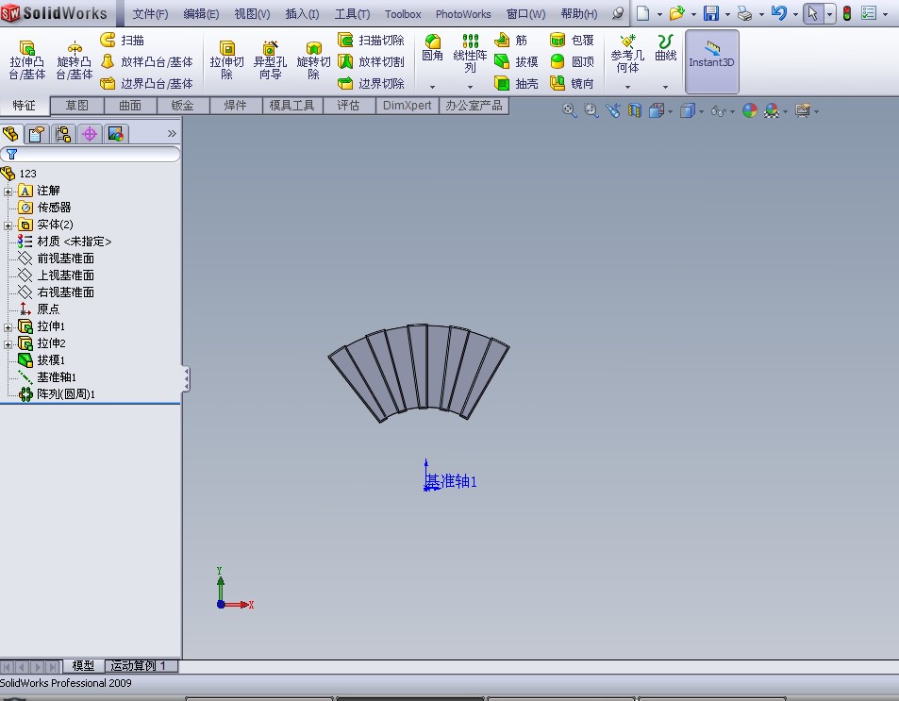Image resolution: width=899 pixels, height=701 pixels.
Task: Click the New document icon
Action: [x=642, y=13]
